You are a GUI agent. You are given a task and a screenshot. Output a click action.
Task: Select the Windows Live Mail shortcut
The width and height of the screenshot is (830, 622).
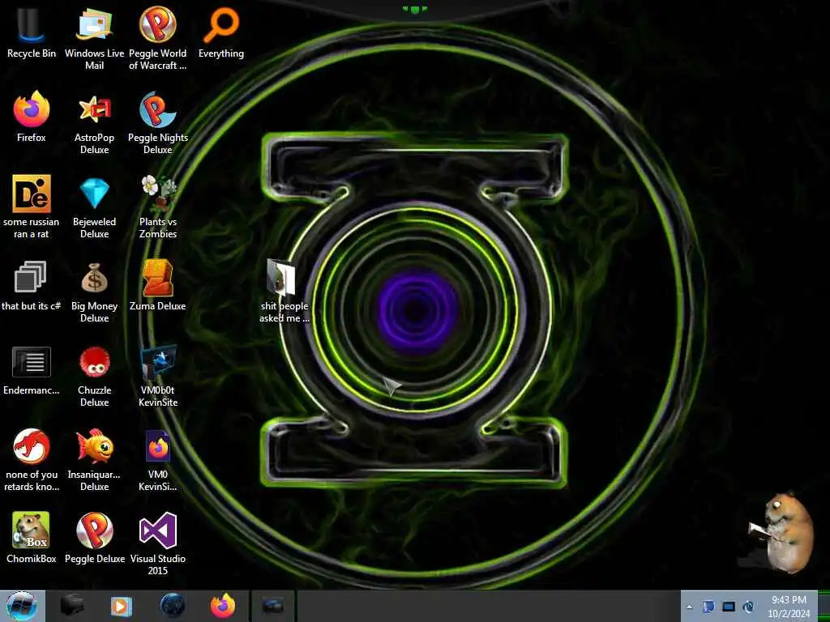pos(94,38)
